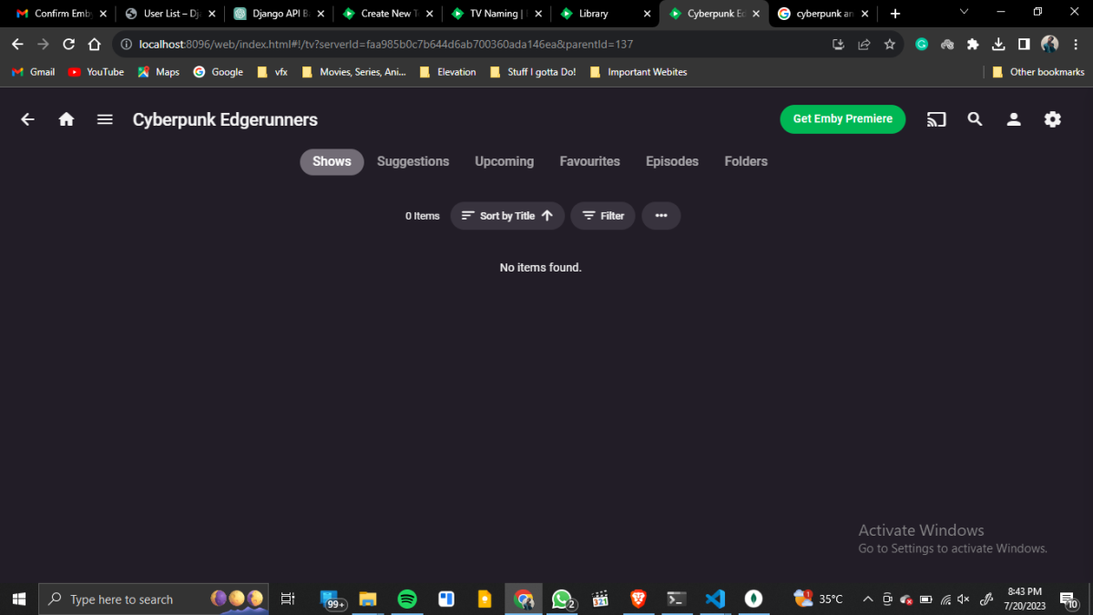Screen dimensions: 1093x615
Task: Open the Emby home icon
Action: pyautogui.click(x=66, y=119)
